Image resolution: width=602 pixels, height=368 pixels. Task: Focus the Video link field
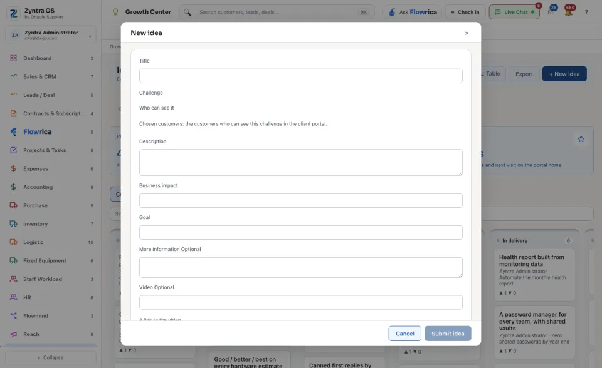pyautogui.click(x=300, y=302)
